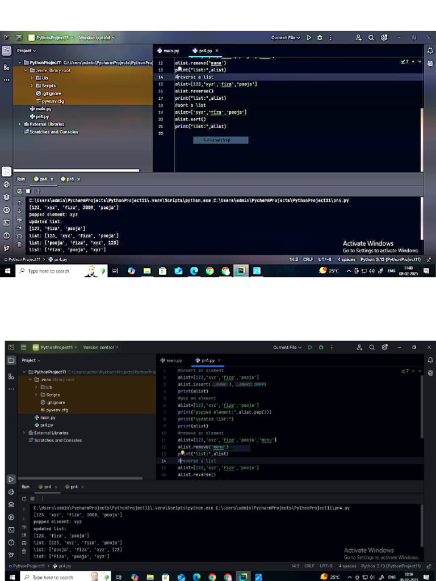Open main menu hamburger in upper PyCharm window
This screenshot has height=581, width=436.
tap(19, 38)
